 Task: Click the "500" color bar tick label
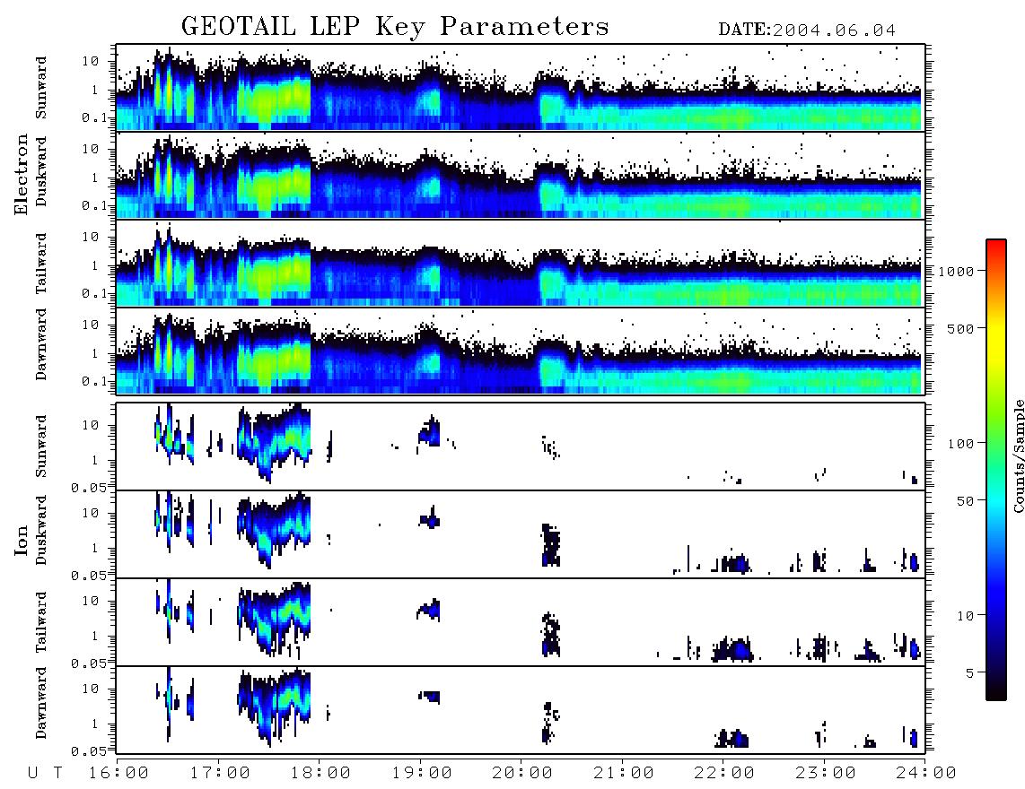click(x=960, y=328)
